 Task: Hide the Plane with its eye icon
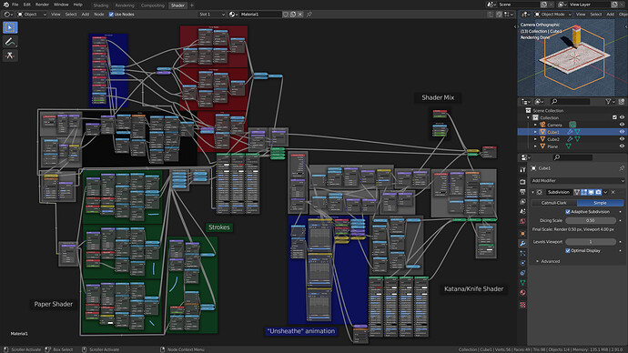[622, 146]
